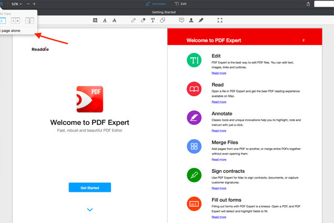The height and width of the screenshot is (223, 334).
Task: Activate the eraser tool
Action: click(x=143, y=20)
